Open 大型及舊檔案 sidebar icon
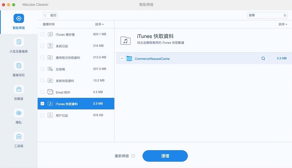 [x=19, y=42]
